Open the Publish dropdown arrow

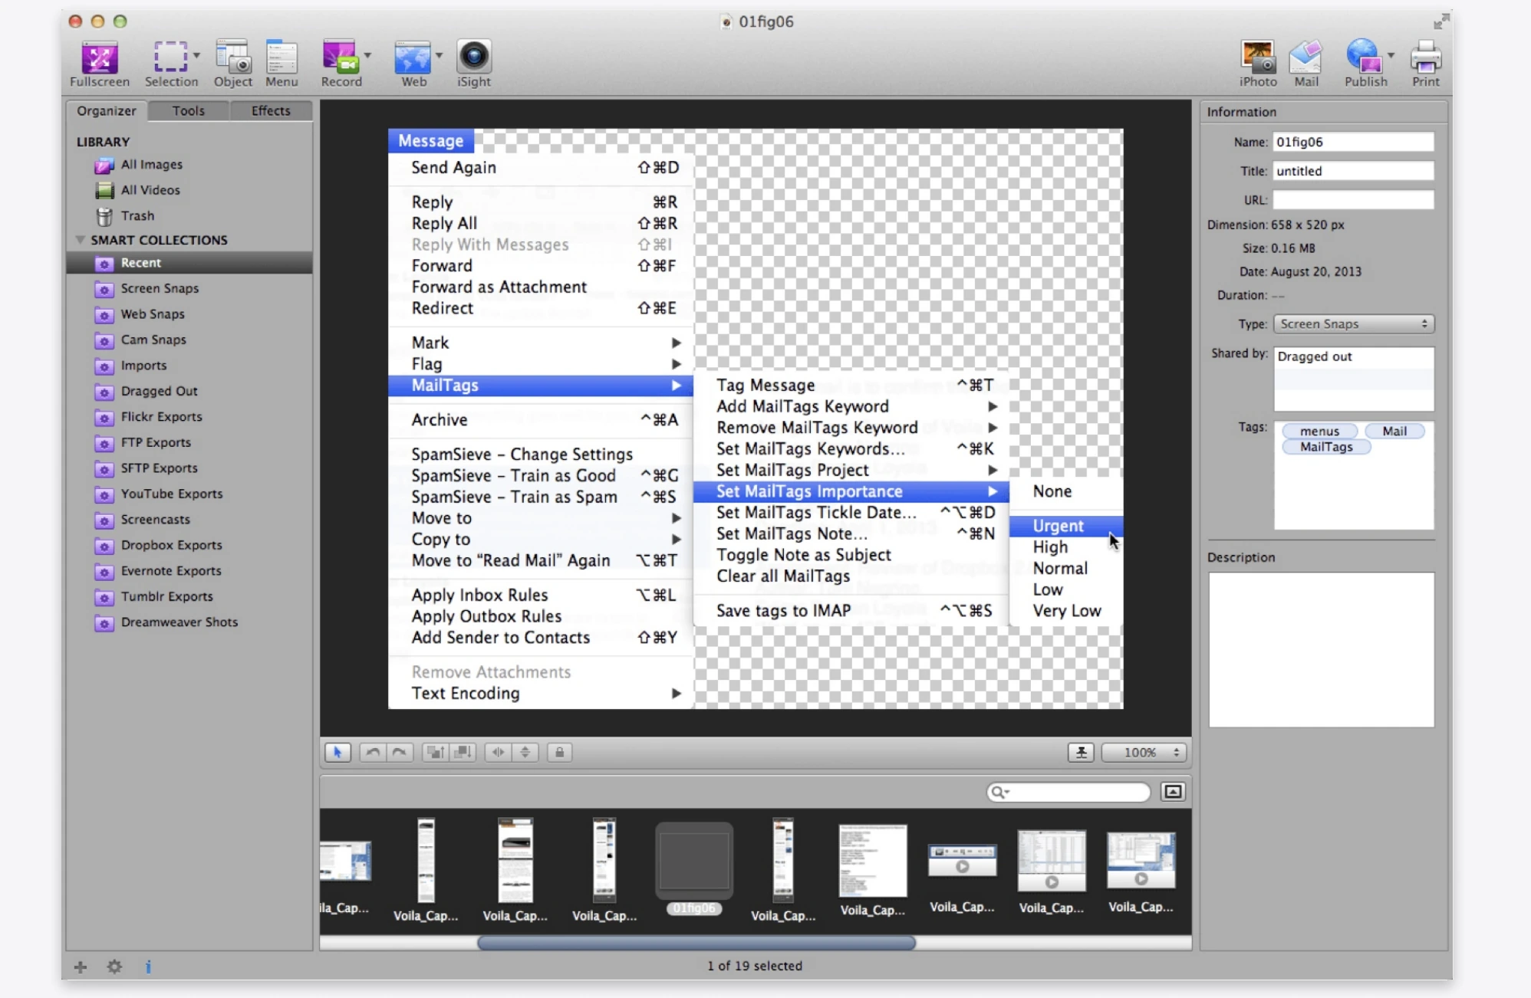[1391, 55]
